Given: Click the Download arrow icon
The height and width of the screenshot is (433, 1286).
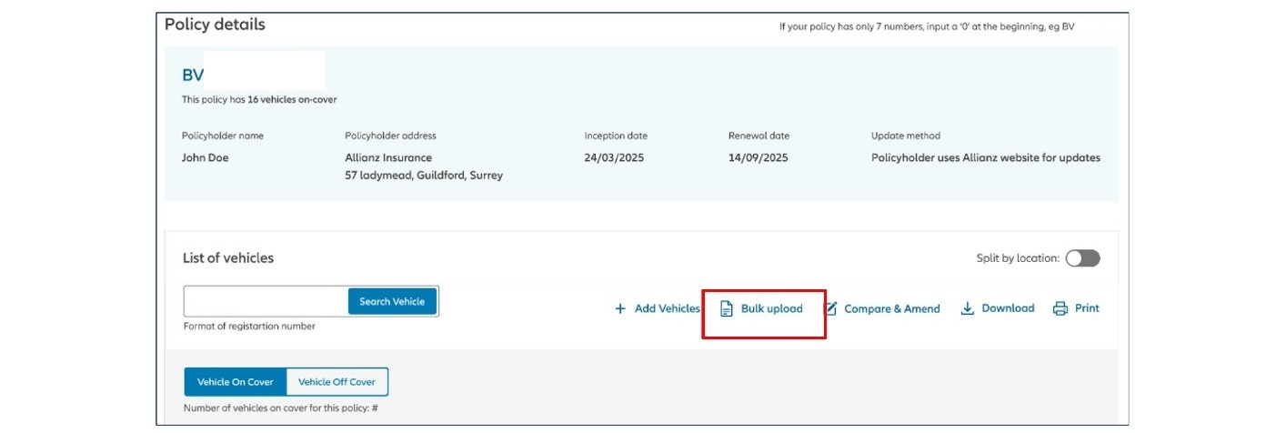Looking at the screenshot, I should [x=968, y=308].
